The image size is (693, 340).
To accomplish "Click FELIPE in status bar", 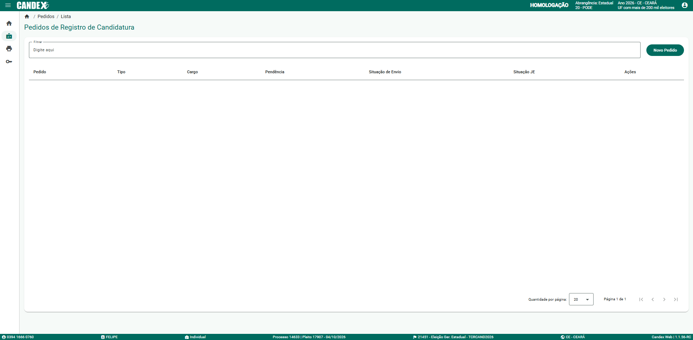I will (x=110, y=337).
